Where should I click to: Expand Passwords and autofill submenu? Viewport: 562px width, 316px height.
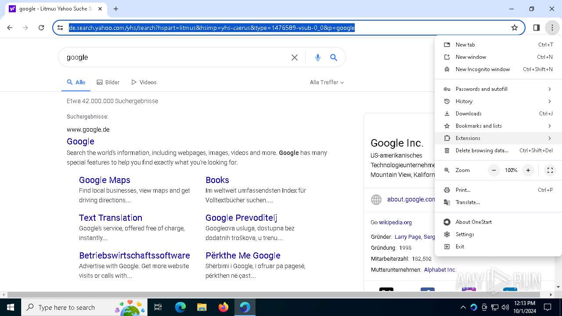coord(498,89)
